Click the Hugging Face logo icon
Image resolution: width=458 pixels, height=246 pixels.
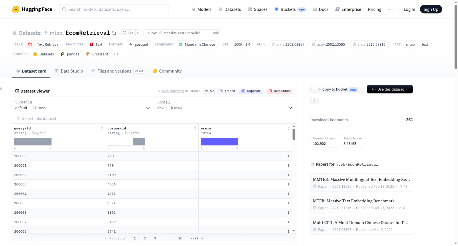coord(16,9)
